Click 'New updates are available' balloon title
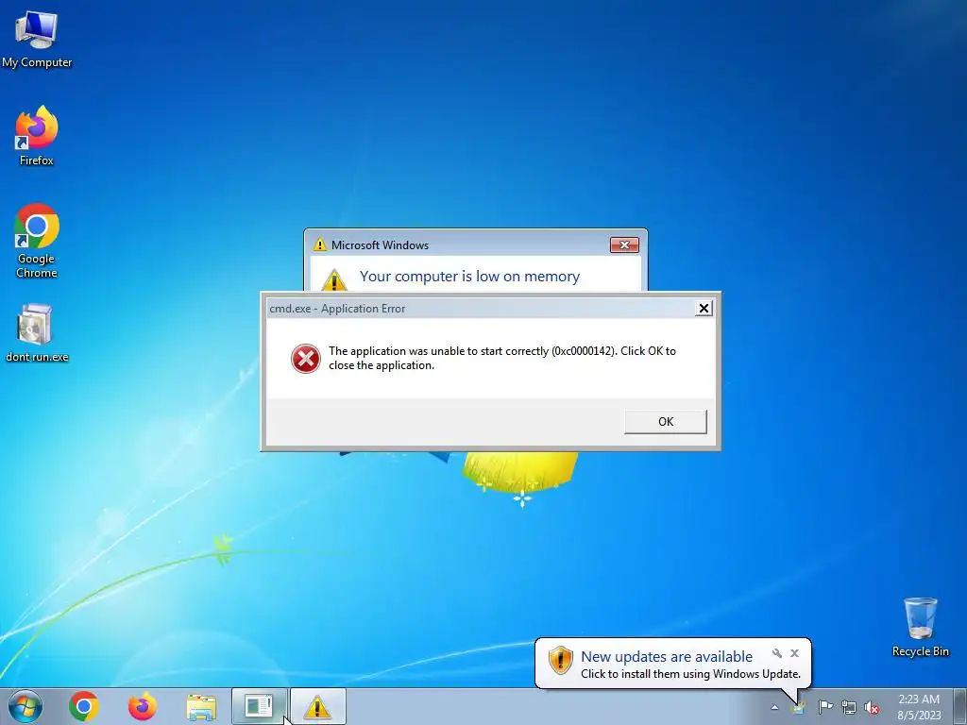 coord(667,657)
